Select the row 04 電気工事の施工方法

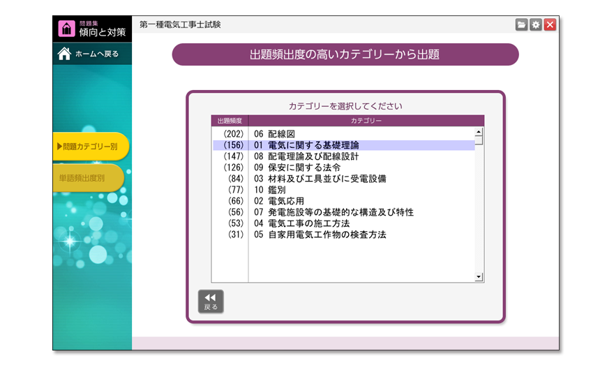click(344, 223)
